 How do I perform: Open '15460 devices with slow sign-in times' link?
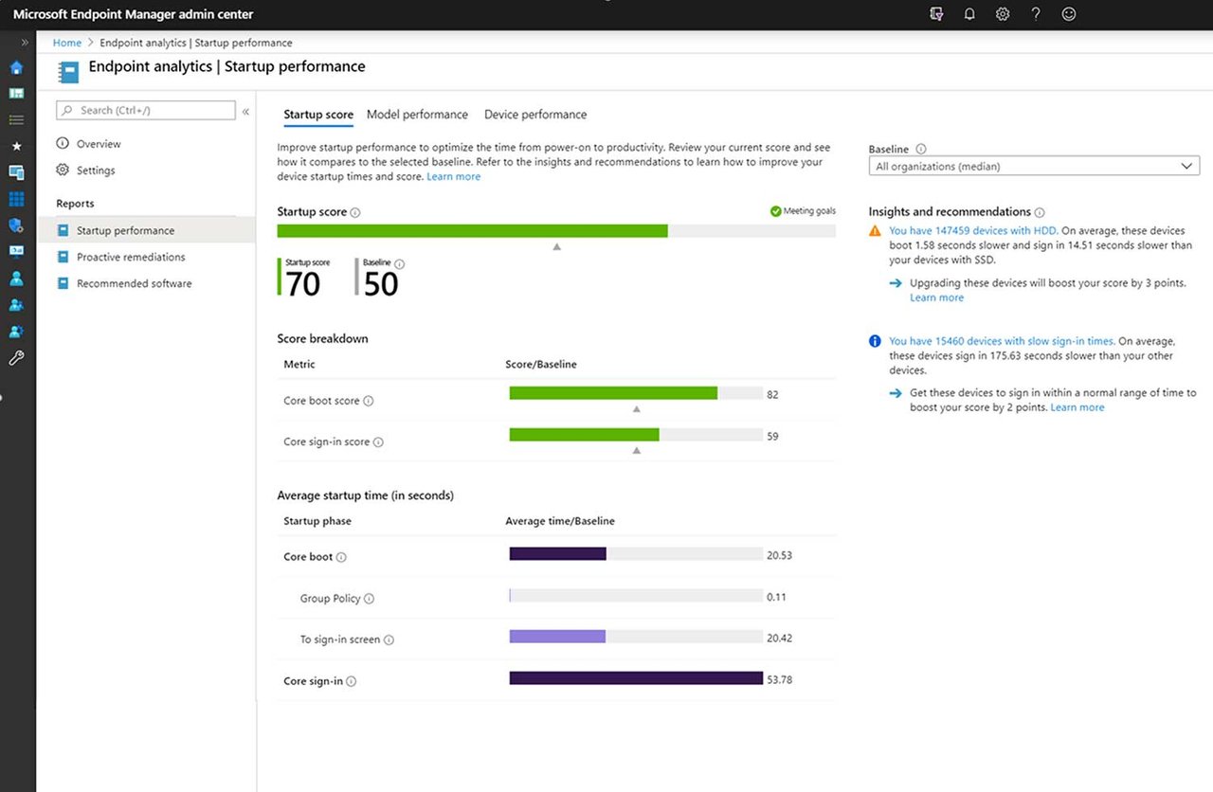coord(1001,341)
